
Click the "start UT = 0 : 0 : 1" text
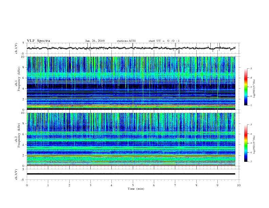[x=164, y=41]
